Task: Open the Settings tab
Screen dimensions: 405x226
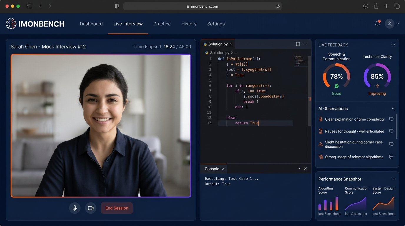Action: (216, 24)
